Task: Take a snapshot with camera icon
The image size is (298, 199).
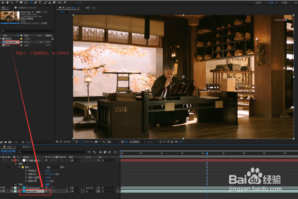Action: [x=96, y=142]
